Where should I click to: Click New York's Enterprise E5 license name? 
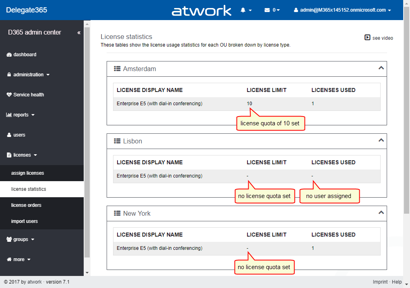point(159,248)
